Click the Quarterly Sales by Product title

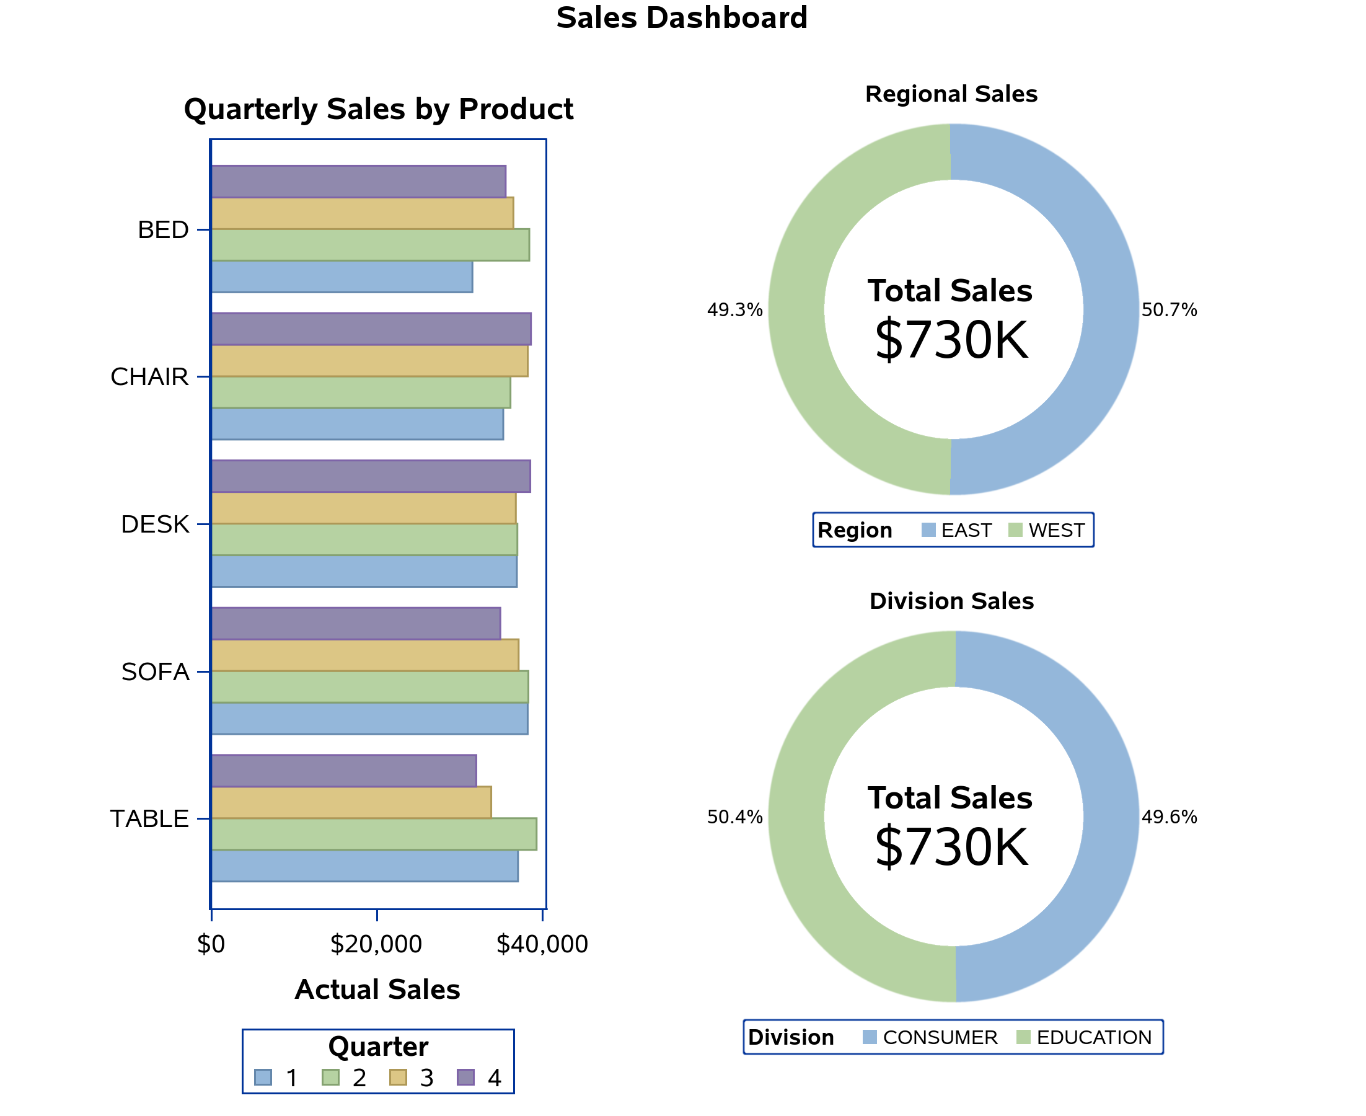click(379, 109)
